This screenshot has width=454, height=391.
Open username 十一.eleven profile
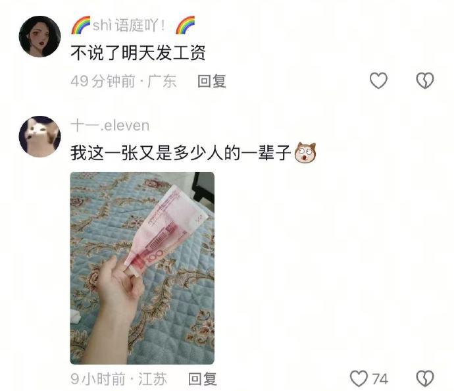point(110,126)
